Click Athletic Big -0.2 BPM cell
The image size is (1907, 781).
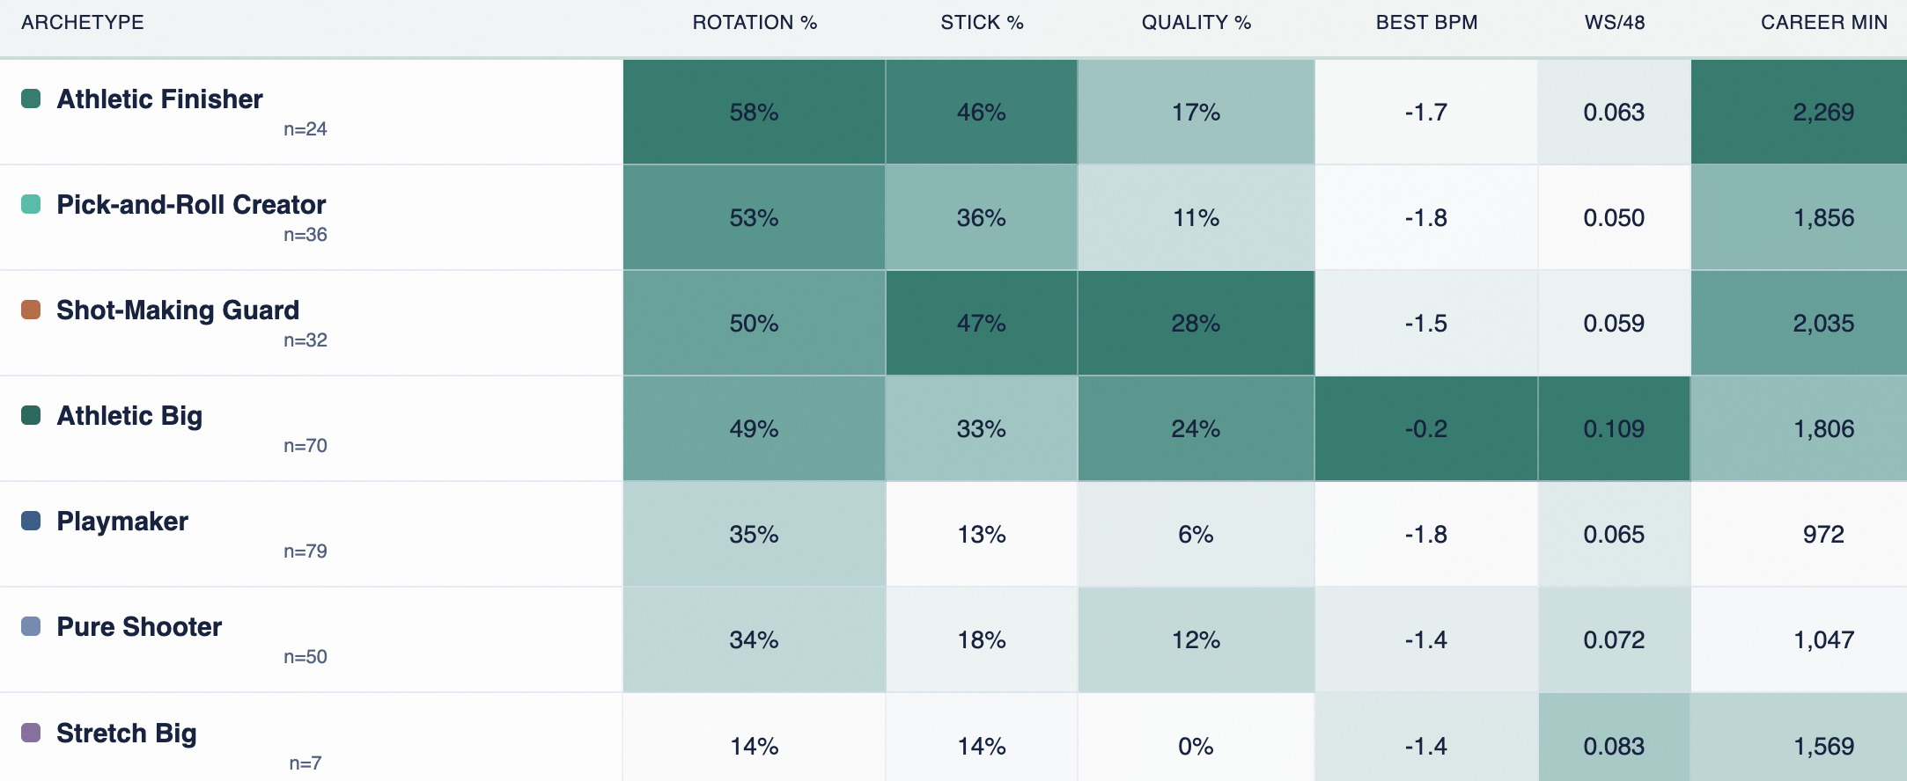tap(1426, 428)
